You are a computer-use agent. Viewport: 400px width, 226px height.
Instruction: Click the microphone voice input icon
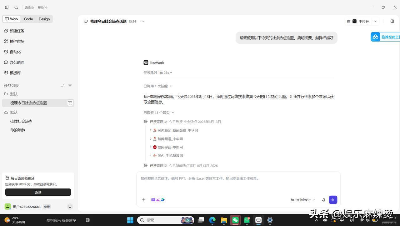pyautogui.click(x=324, y=200)
